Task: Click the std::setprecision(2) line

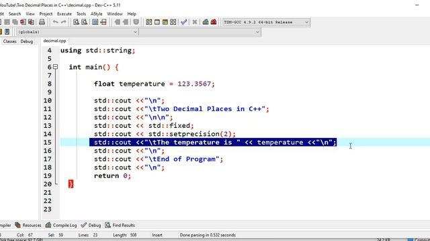Action: (x=165, y=134)
